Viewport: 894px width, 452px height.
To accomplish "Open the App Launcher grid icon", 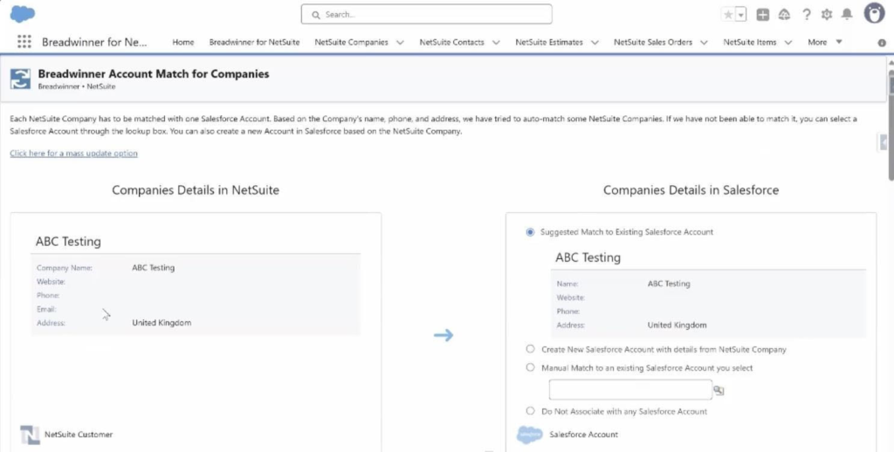I will click(x=24, y=42).
